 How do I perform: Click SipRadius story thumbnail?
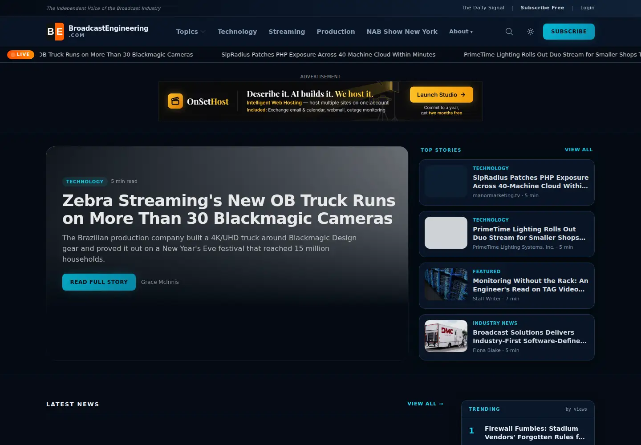pos(446,181)
